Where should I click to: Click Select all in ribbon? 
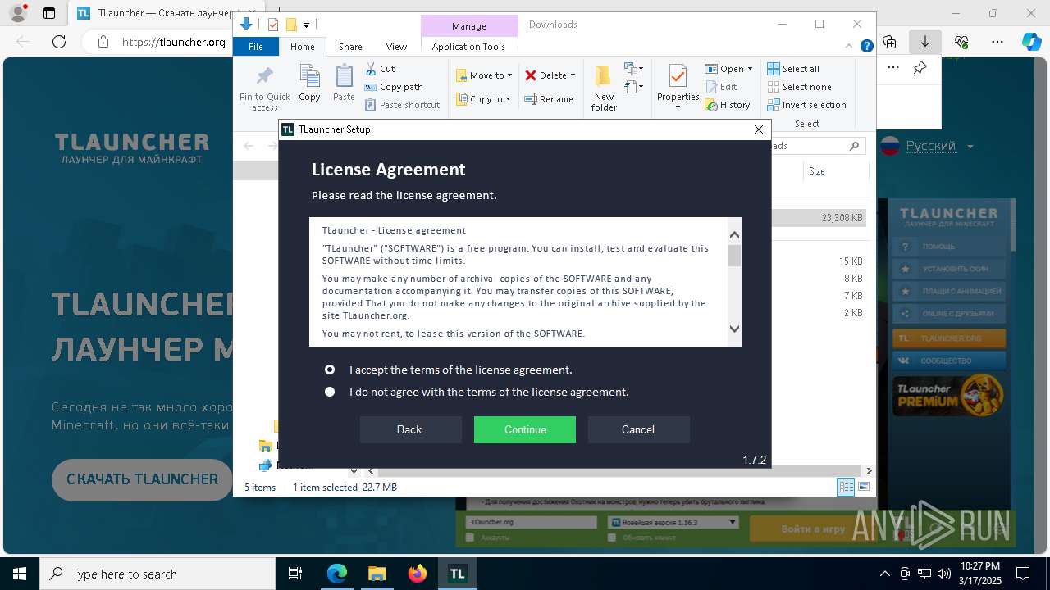(x=793, y=69)
